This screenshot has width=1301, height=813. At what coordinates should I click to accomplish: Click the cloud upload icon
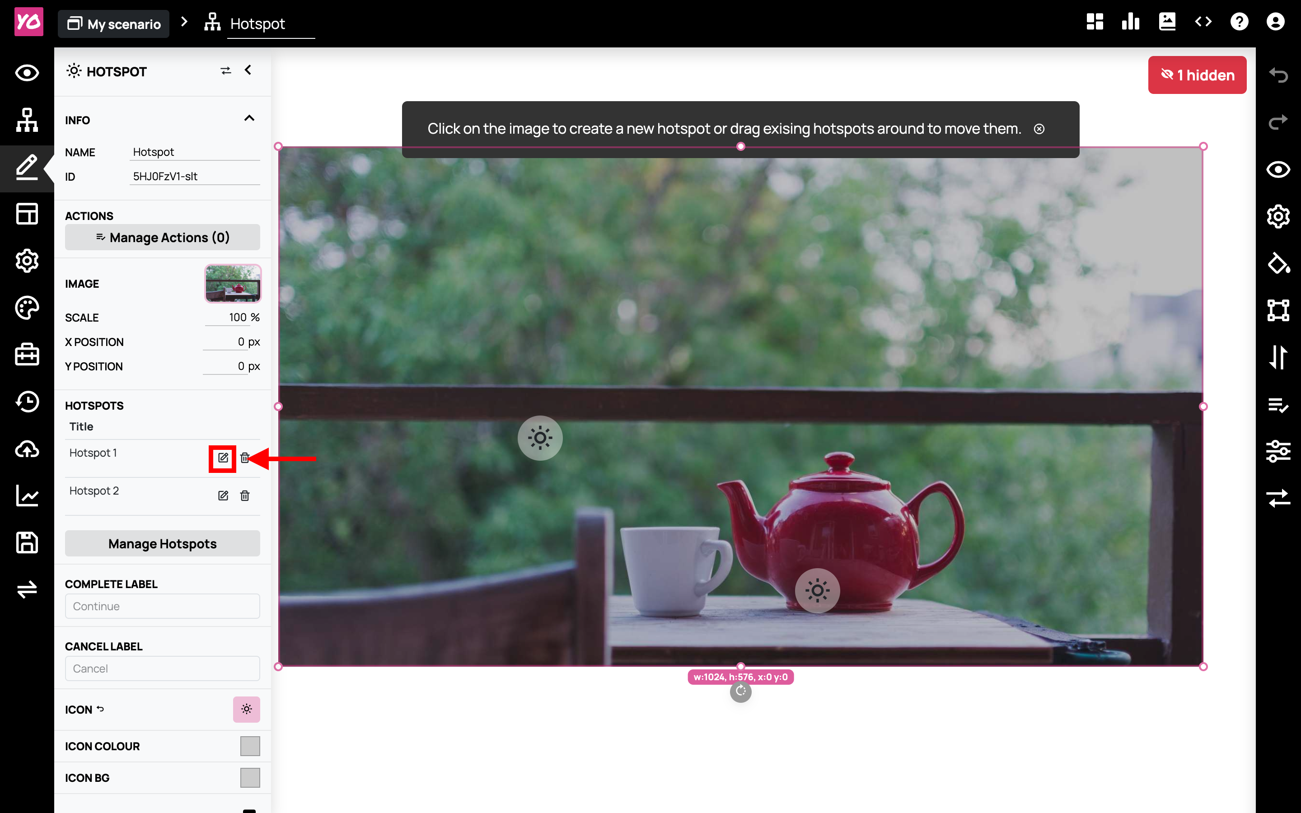pos(27,449)
